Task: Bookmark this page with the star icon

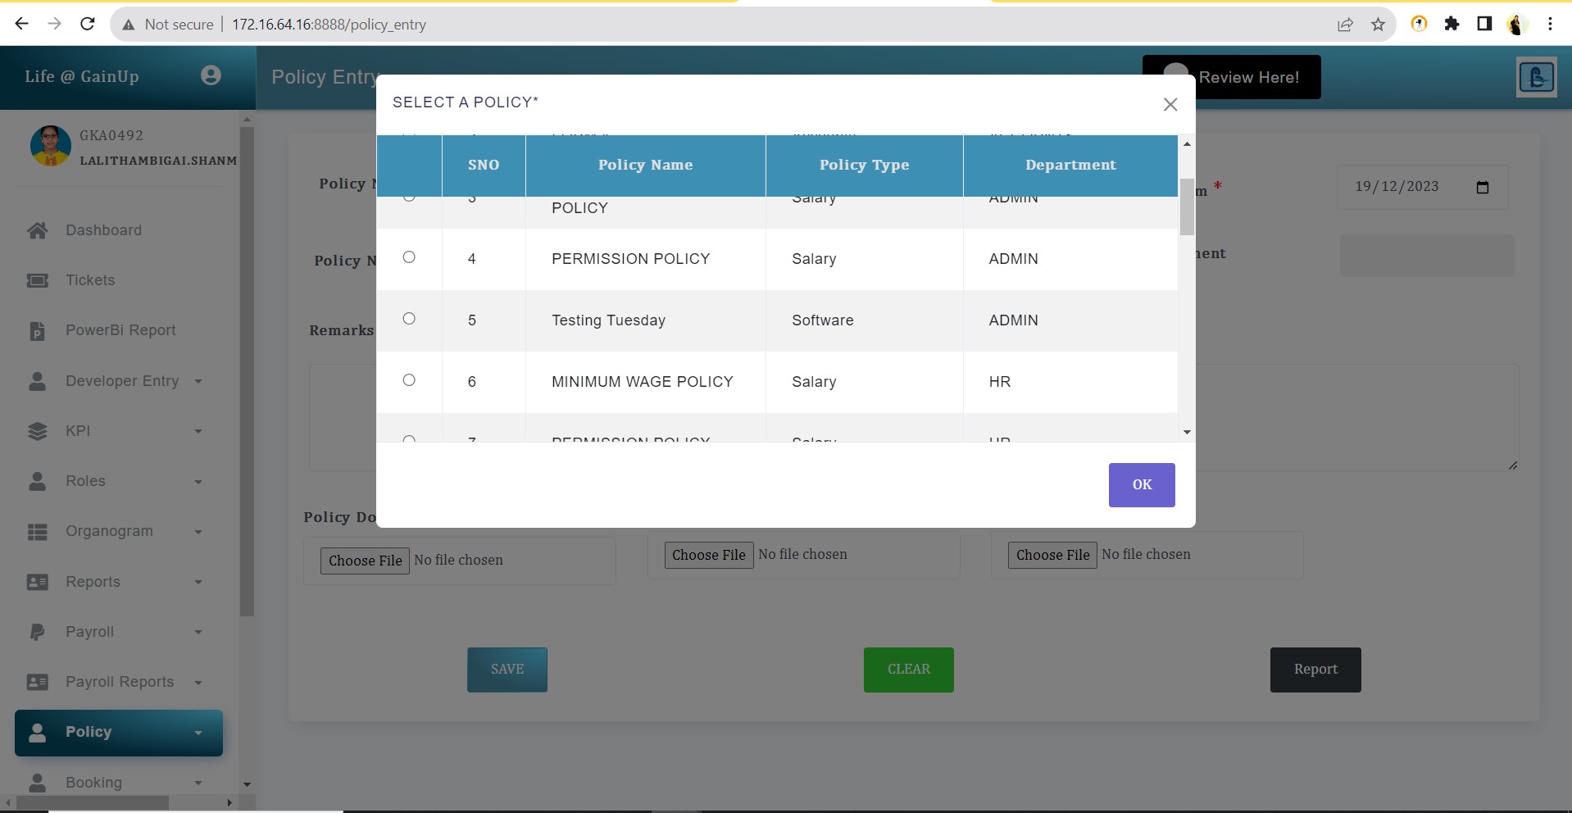Action: click(x=1378, y=25)
